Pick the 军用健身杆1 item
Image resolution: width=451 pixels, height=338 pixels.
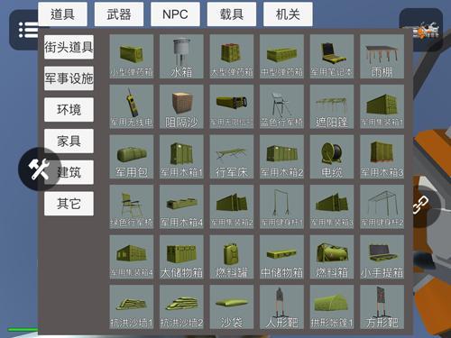[281, 207]
